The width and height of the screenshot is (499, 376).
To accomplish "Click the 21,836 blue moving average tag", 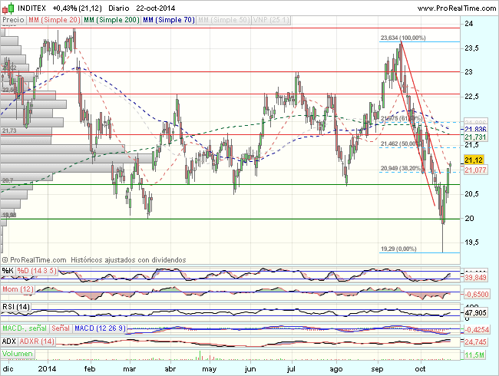I will tap(475, 129).
